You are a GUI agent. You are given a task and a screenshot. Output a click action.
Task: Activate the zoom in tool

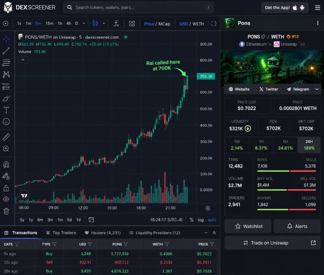pyautogui.click(x=6, y=149)
